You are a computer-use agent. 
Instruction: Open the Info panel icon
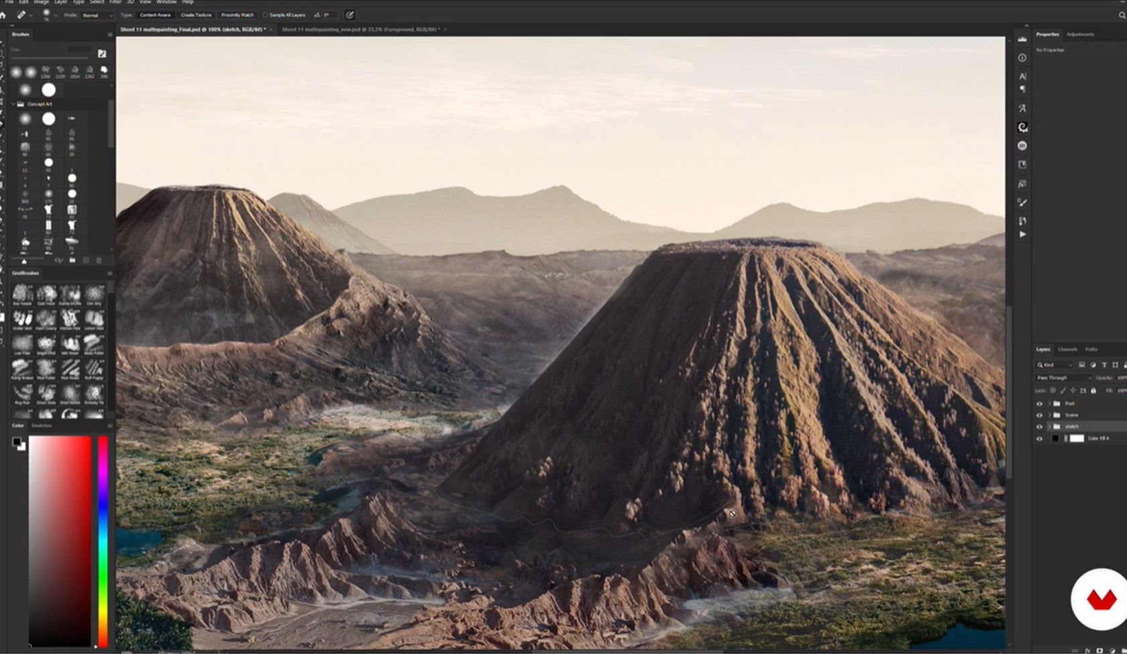(1022, 58)
